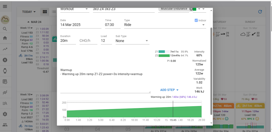This screenshot has height=132, width=272.
Task: Open the search icon in the sidebar
Action: [5, 29]
